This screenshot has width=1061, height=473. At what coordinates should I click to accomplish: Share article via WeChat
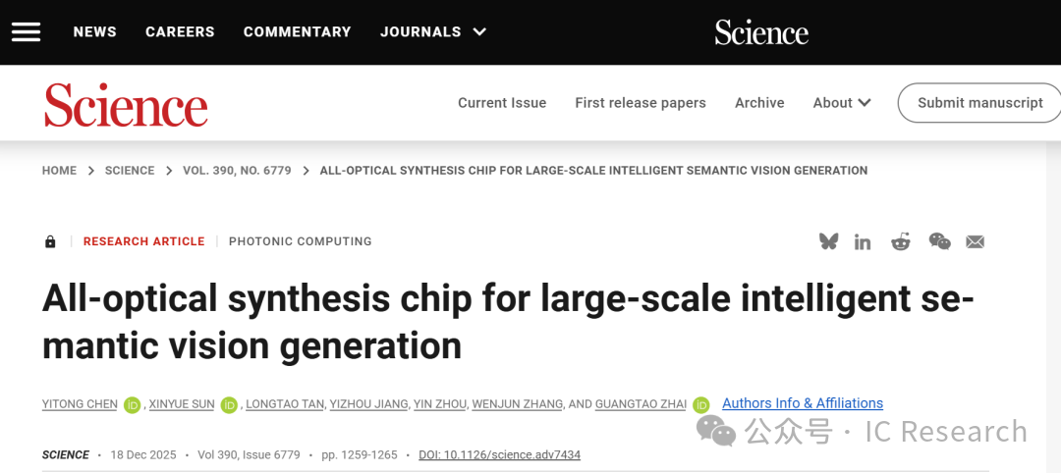[x=939, y=241]
